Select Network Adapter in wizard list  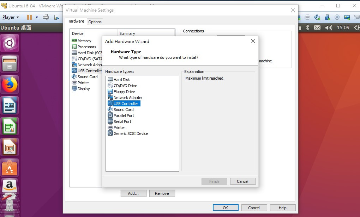(x=125, y=97)
